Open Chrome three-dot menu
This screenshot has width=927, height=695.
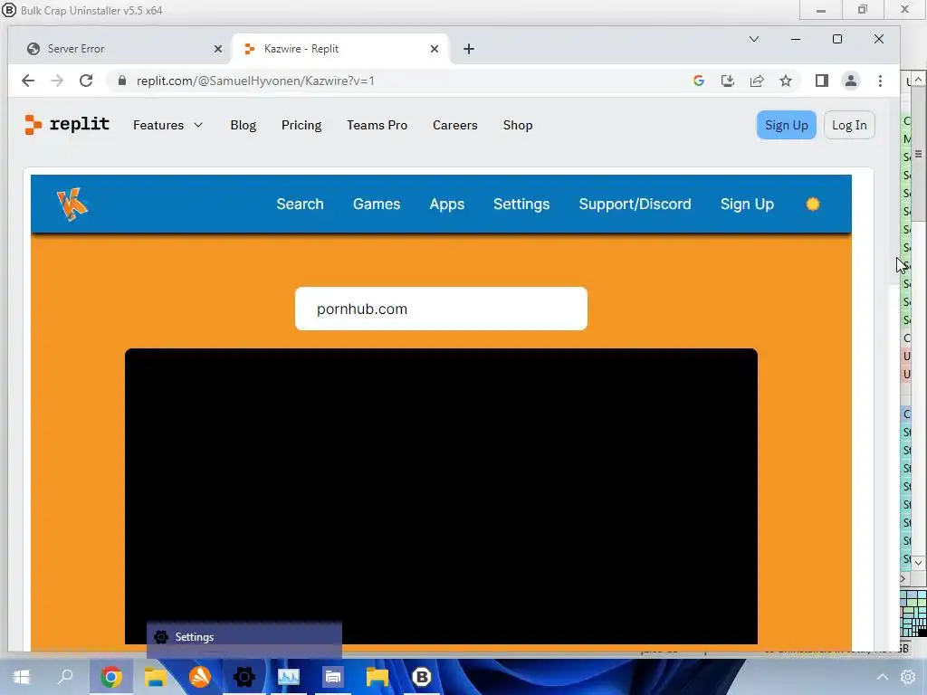pos(880,81)
